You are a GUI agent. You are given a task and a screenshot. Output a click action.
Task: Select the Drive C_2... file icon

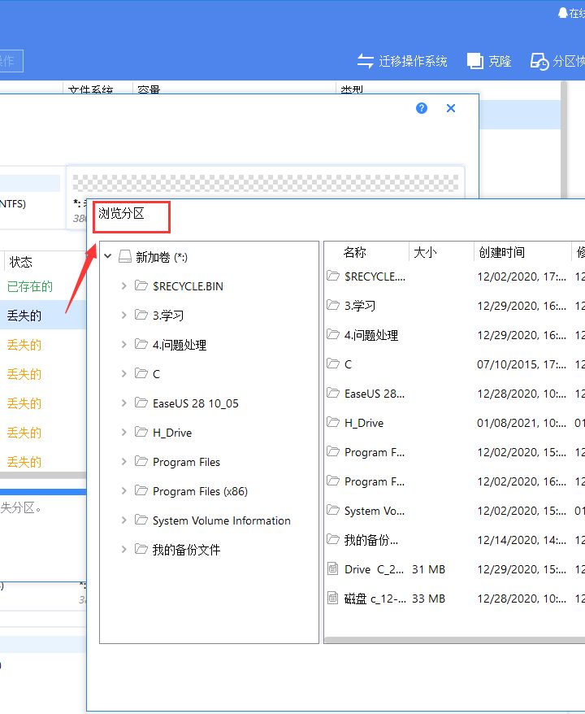[x=333, y=568]
